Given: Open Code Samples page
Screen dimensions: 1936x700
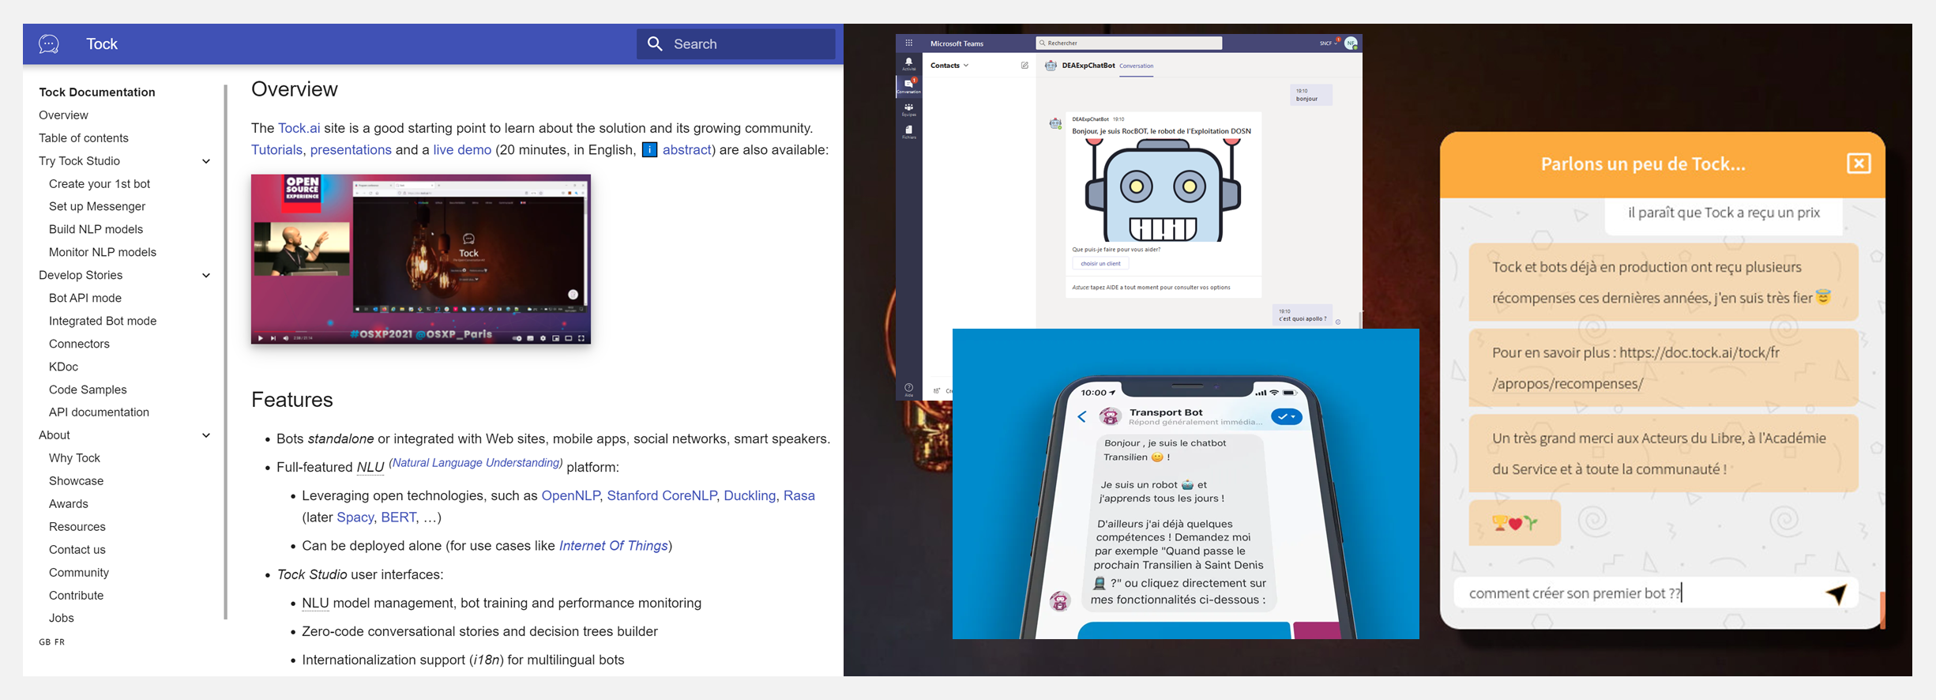Looking at the screenshot, I should coord(88,390).
